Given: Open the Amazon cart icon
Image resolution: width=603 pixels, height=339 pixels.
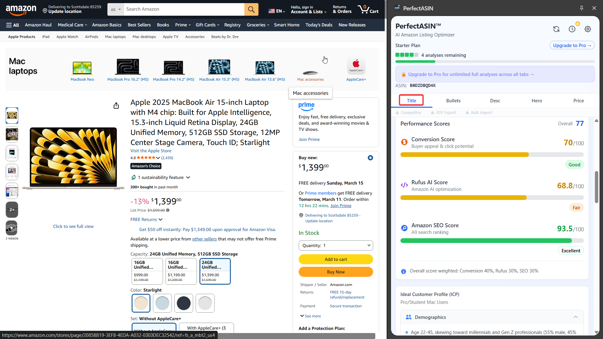Looking at the screenshot, I should click(368, 9).
